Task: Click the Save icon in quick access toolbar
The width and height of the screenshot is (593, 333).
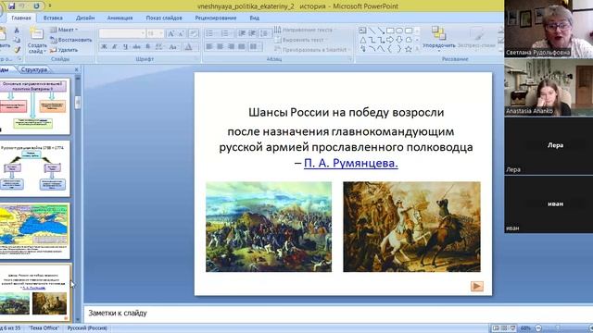Action: click(x=12, y=6)
